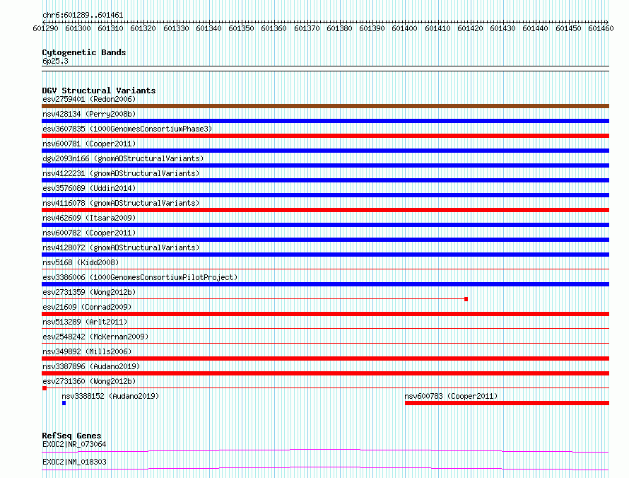Click the nsv3387896 (Audano2019) label

point(91,366)
